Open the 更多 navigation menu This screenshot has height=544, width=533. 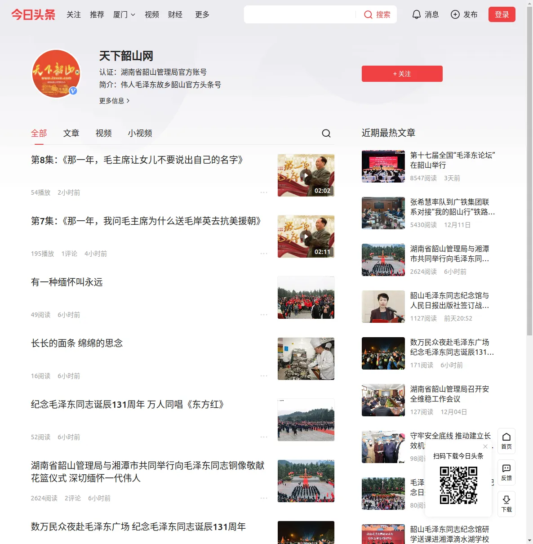pyautogui.click(x=202, y=15)
